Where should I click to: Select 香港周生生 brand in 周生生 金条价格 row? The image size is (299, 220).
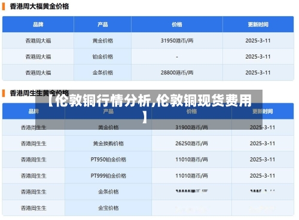point(33,192)
